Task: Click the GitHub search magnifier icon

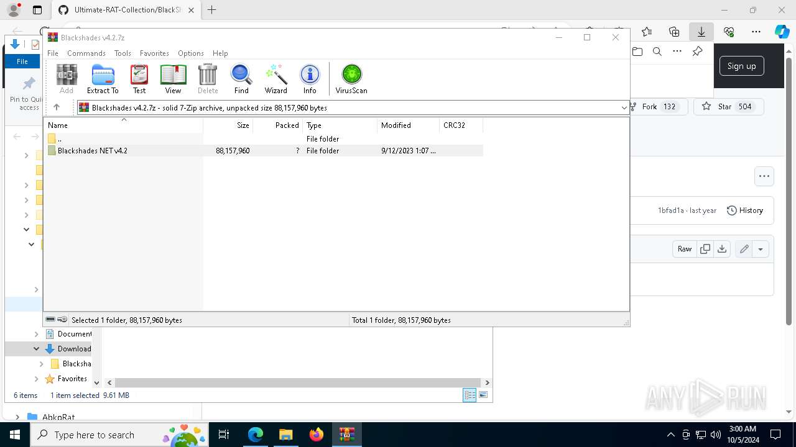Action: (x=657, y=52)
